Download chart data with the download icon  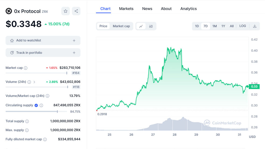click(x=255, y=26)
